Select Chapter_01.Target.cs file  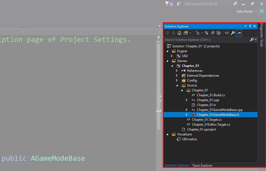[x=207, y=120]
